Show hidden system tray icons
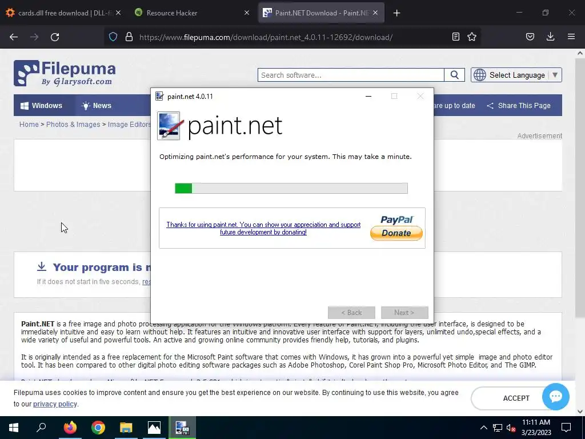This screenshot has height=439, width=585. pos(483,428)
